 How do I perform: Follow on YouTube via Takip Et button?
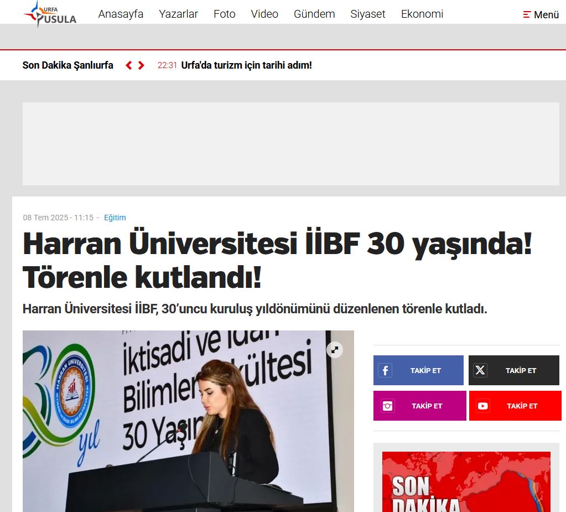click(x=515, y=406)
